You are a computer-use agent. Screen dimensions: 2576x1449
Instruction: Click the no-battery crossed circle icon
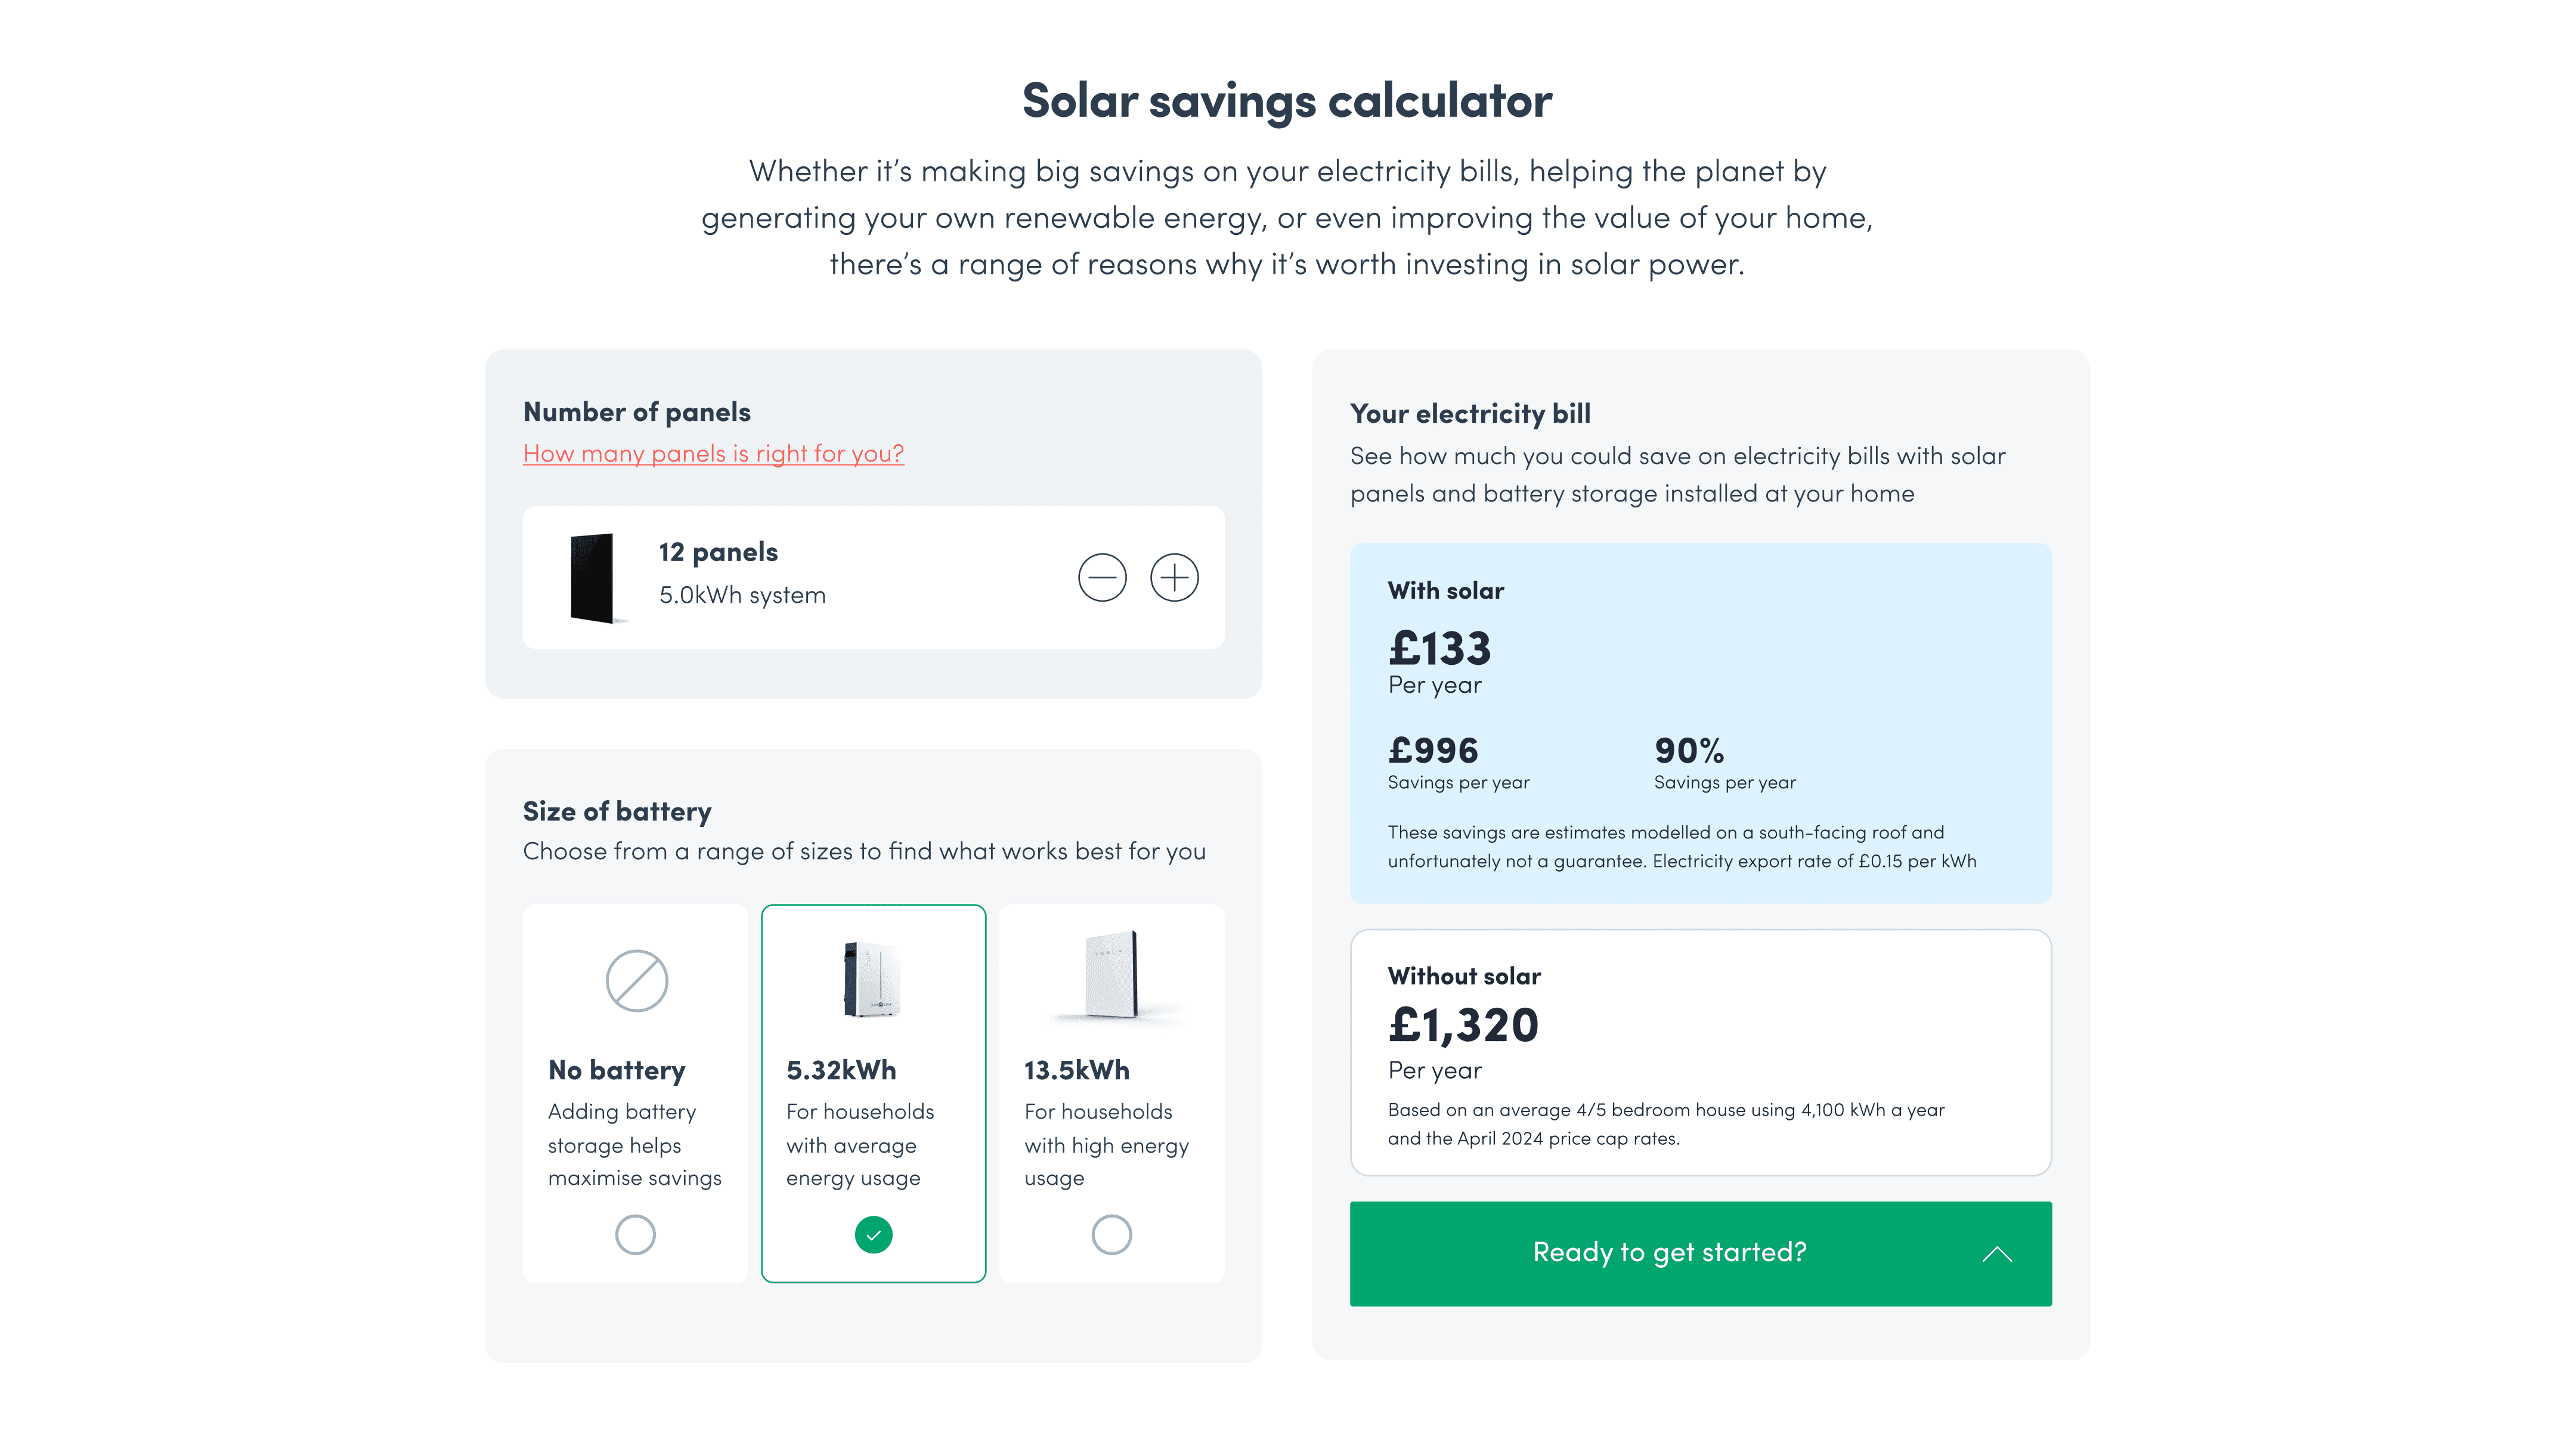pos(636,980)
